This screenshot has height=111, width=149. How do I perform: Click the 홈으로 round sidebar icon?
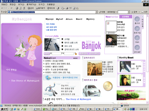pos(137,19)
